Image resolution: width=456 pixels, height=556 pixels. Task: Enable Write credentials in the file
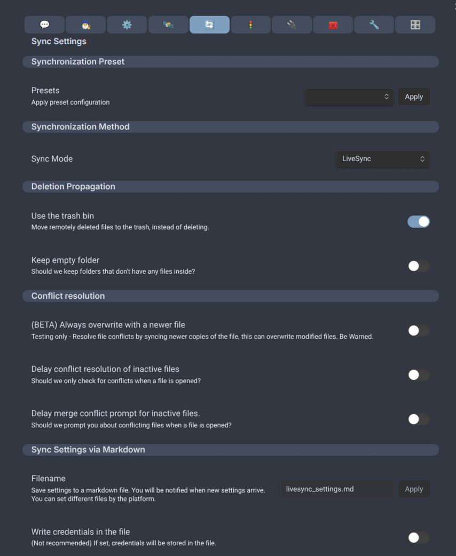coord(419,538)
